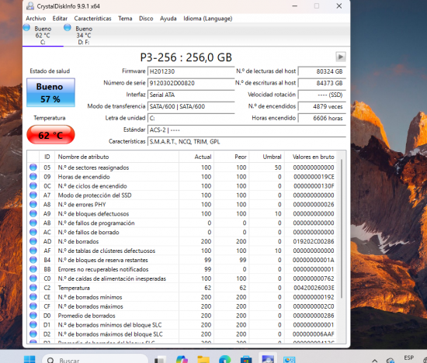Click the red 62 °C temperature button
Viewport: 427px width, 363px height.
pyautogui.click(x=50, y=135)
